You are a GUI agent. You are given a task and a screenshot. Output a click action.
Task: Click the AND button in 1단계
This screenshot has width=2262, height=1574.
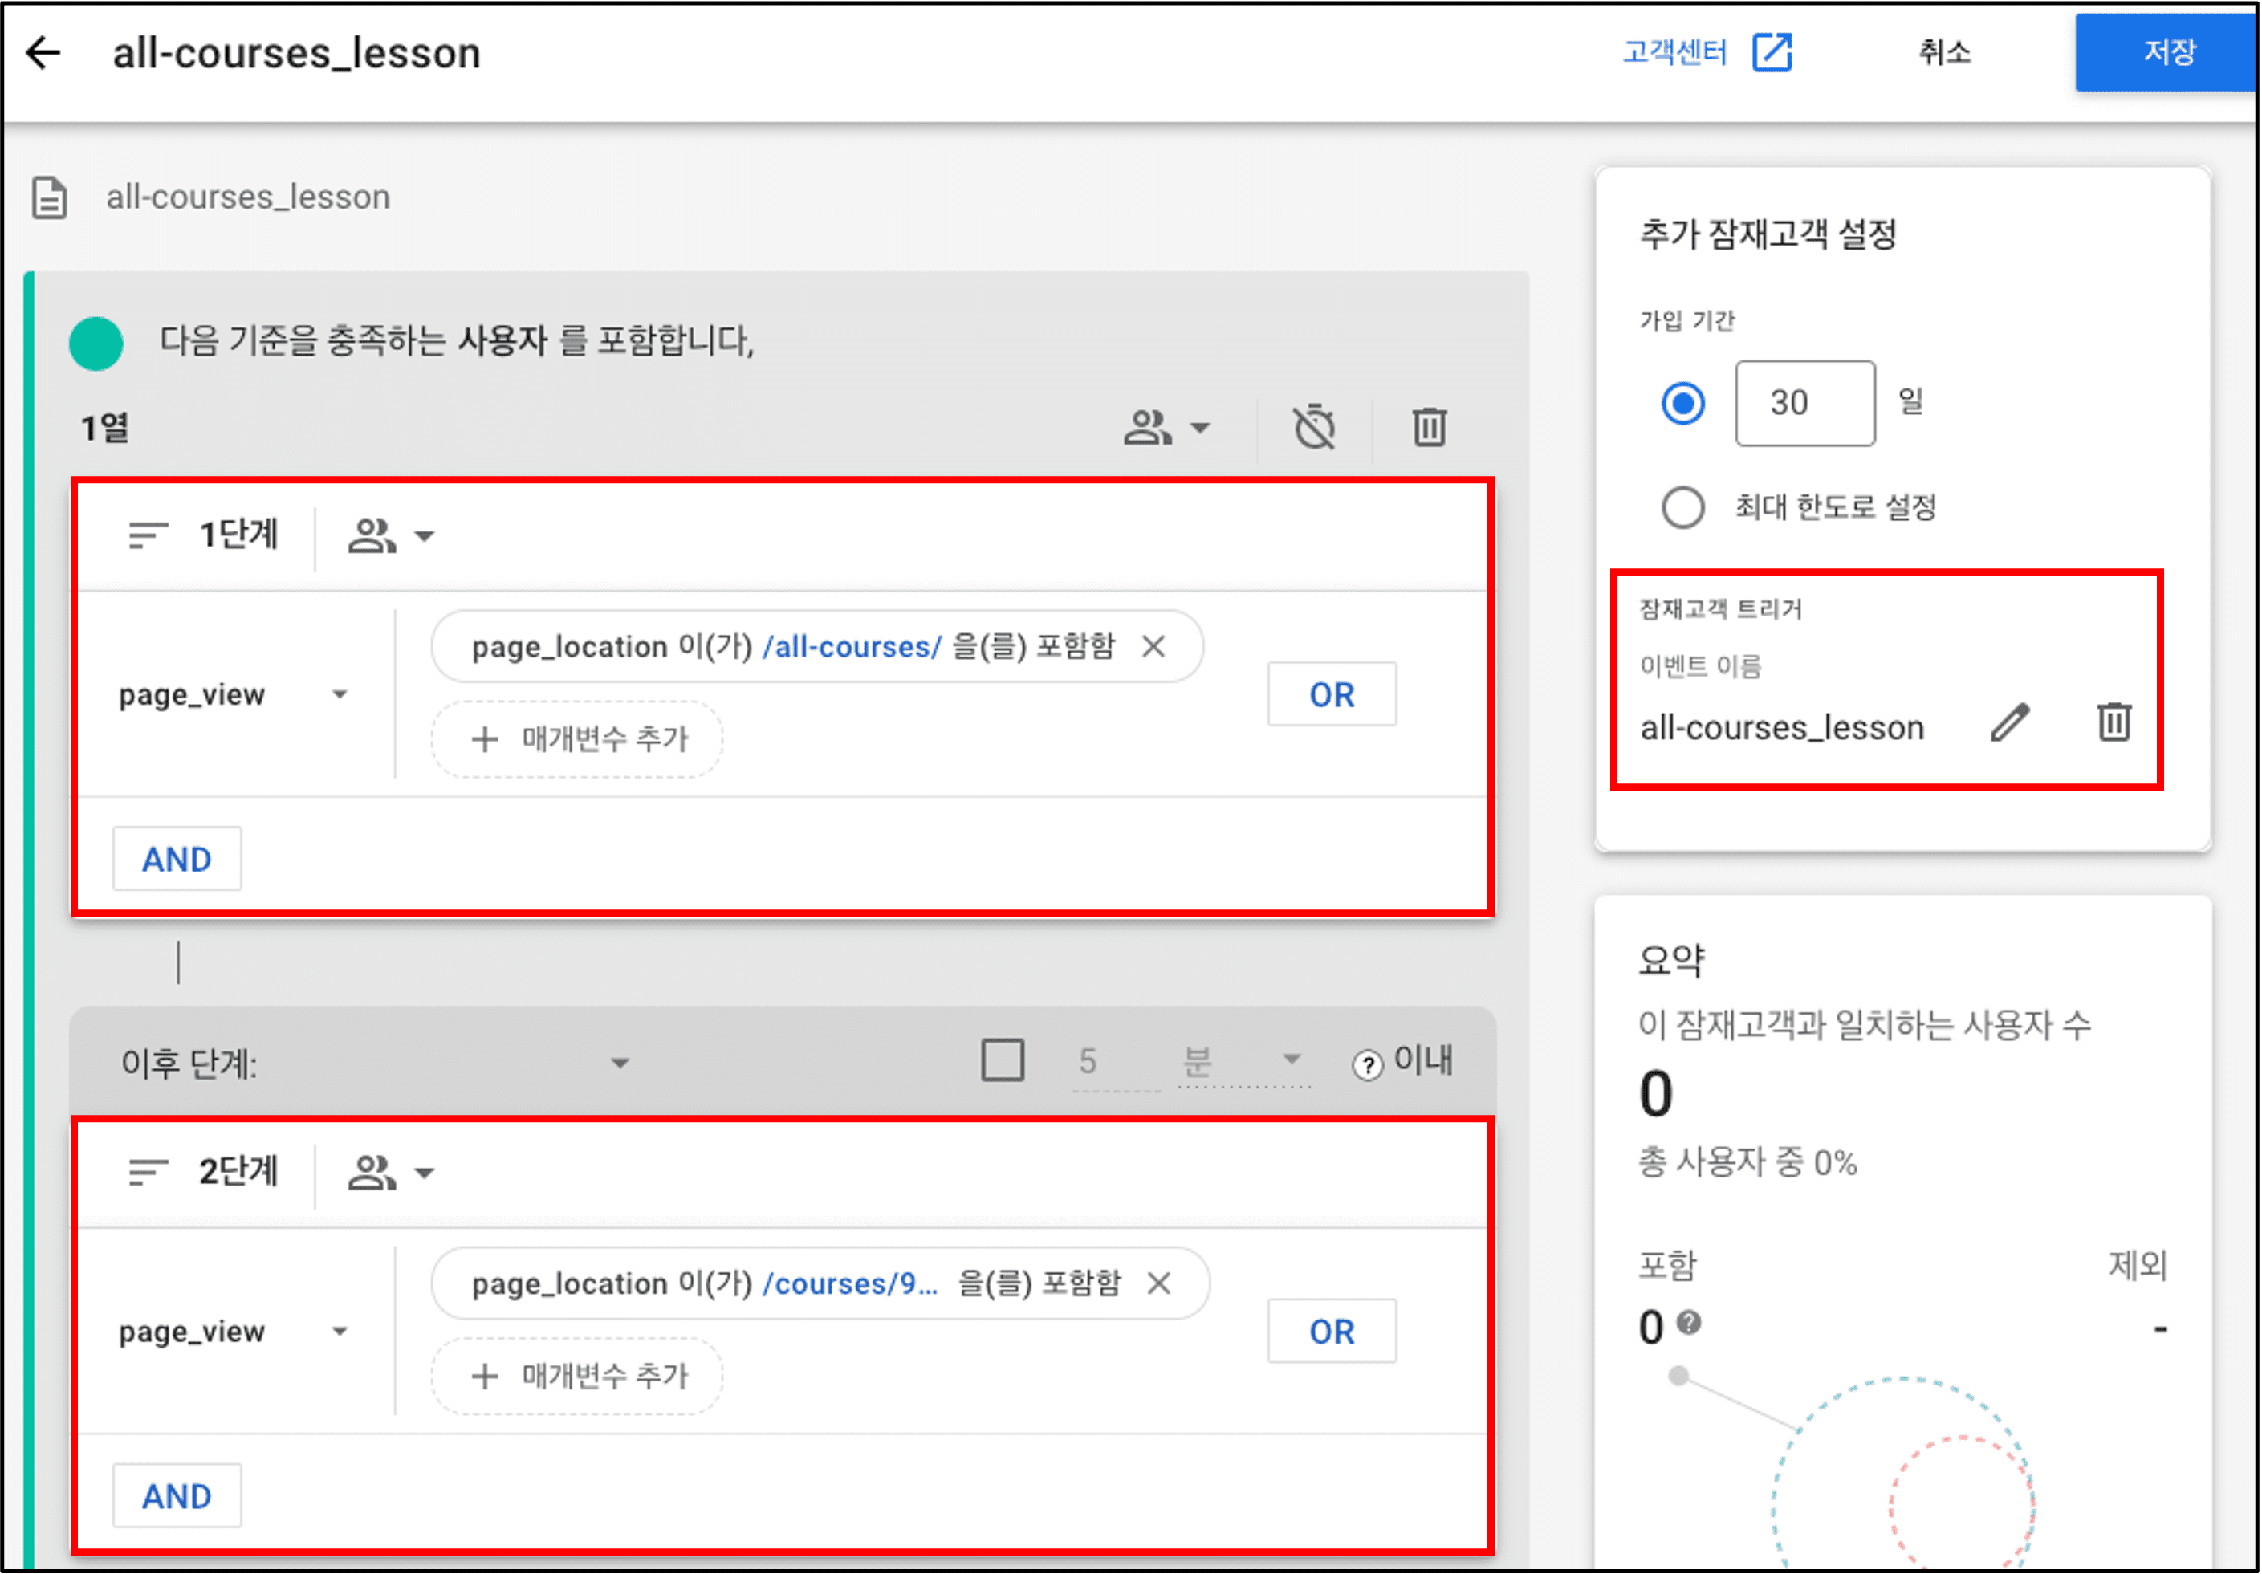(177, 859)
